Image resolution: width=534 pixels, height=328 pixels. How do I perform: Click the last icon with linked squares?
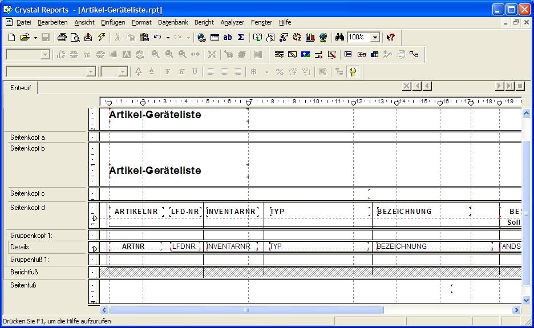pyautogui.click(x=414, y=55)
